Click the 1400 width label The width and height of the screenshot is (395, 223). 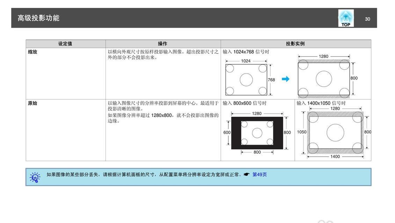335,157
